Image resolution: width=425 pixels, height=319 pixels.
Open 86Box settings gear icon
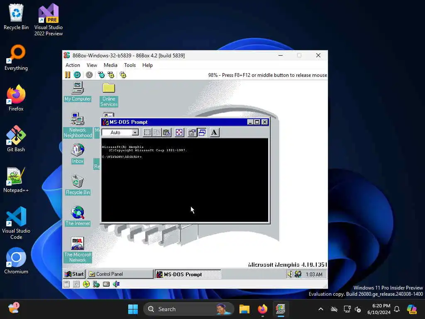pyautogui.click(x=123, y=75)
